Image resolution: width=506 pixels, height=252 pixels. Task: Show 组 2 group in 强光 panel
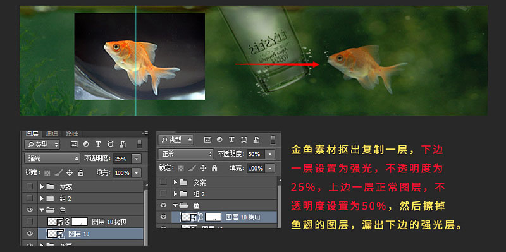(30, 198)
